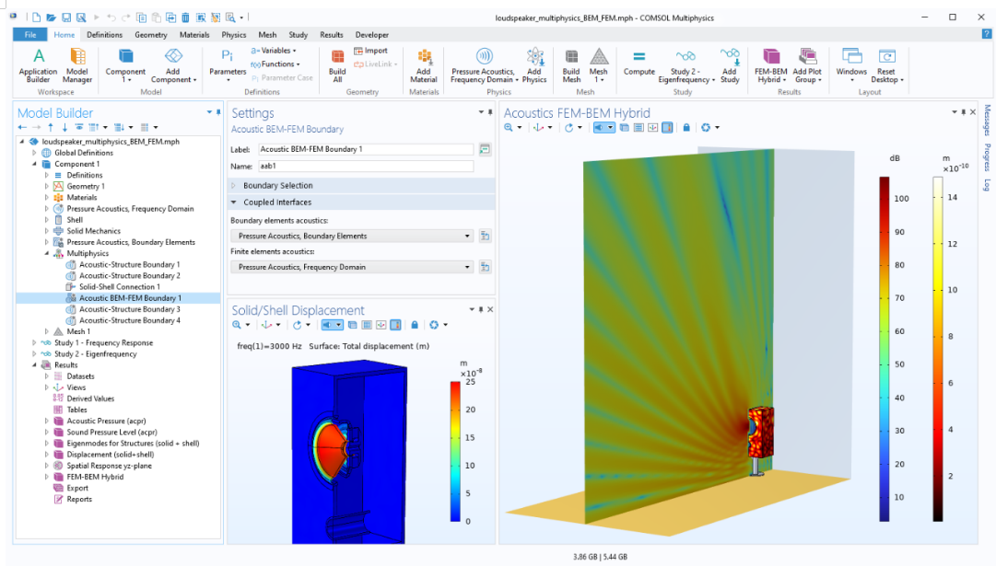996x566 pixels.
Task: Toggle the pin on the Model Builder window
Action: tap(218, 112)
